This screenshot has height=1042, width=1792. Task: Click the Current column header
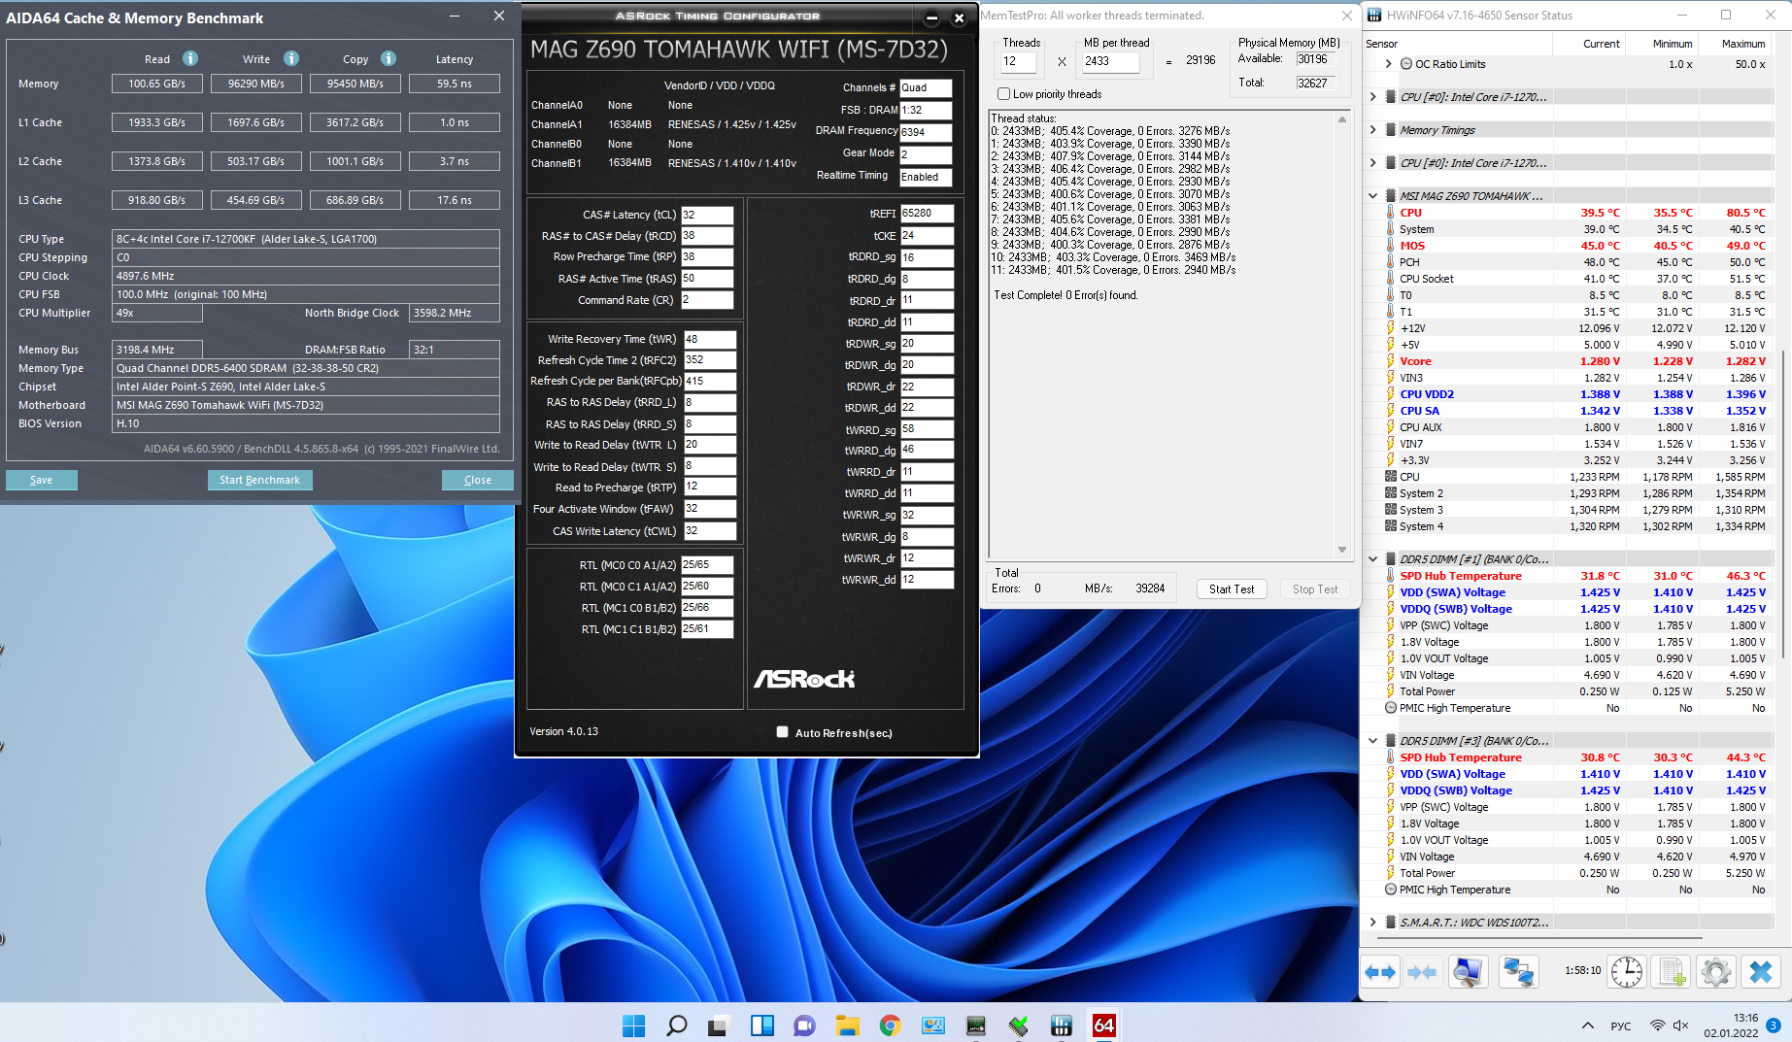click(1601, 44)
